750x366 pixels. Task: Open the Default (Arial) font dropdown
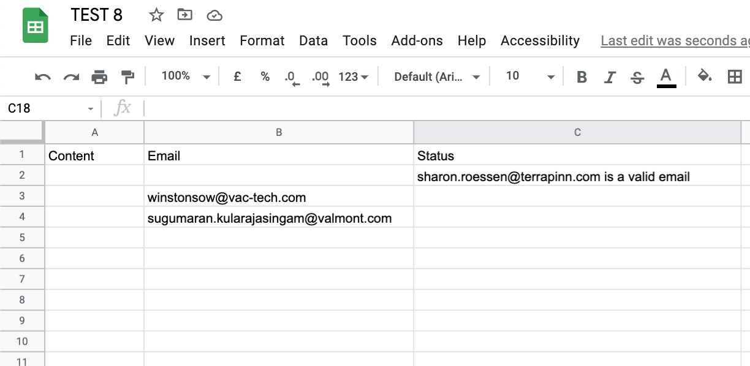[437, 77]
